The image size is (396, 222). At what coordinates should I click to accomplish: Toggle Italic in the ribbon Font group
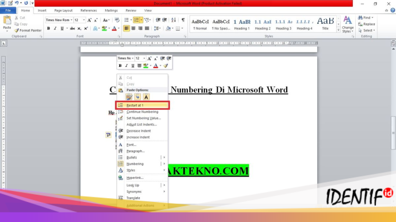click(55, 28)
